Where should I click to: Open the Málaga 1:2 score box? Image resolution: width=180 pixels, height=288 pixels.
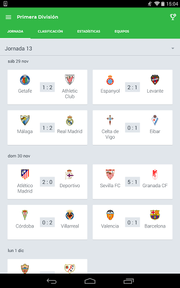point(48,128)
